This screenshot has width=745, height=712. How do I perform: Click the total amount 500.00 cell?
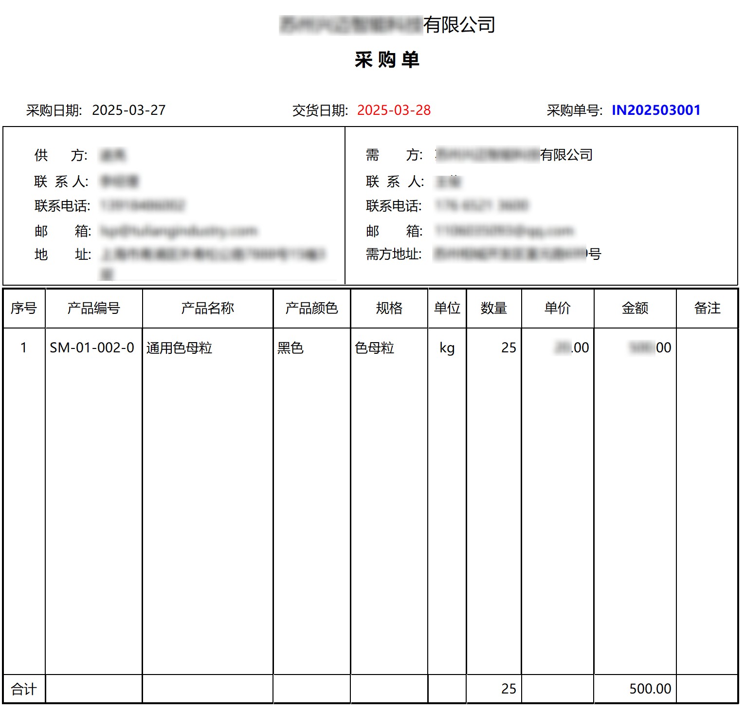[650, 689]
